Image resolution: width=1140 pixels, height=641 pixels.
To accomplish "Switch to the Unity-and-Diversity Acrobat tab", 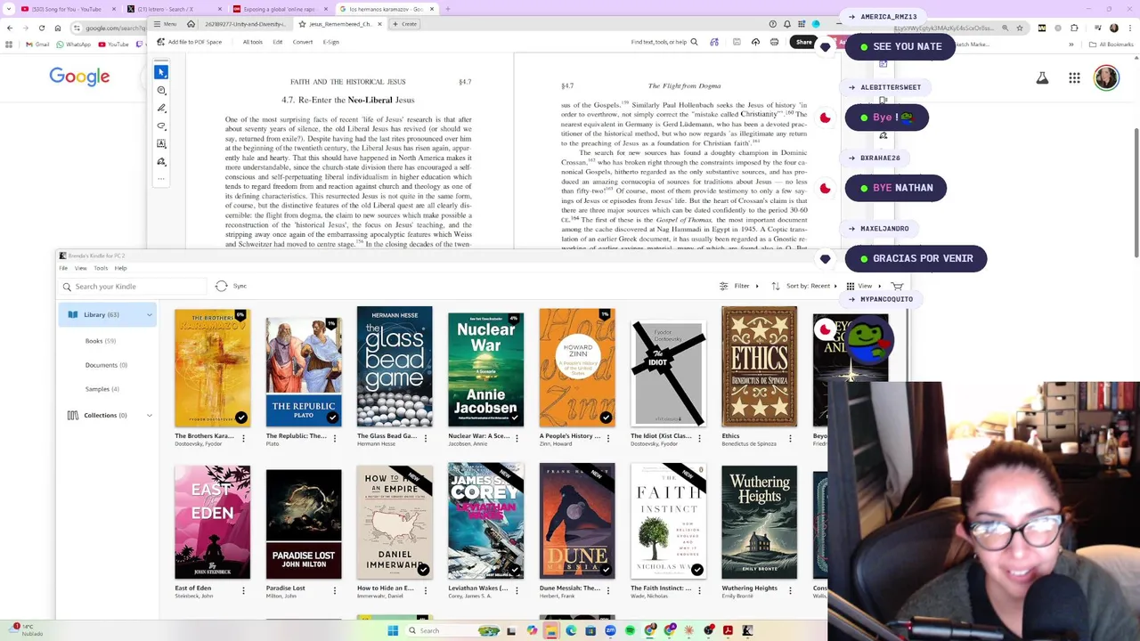I will [x=245, y=24].
